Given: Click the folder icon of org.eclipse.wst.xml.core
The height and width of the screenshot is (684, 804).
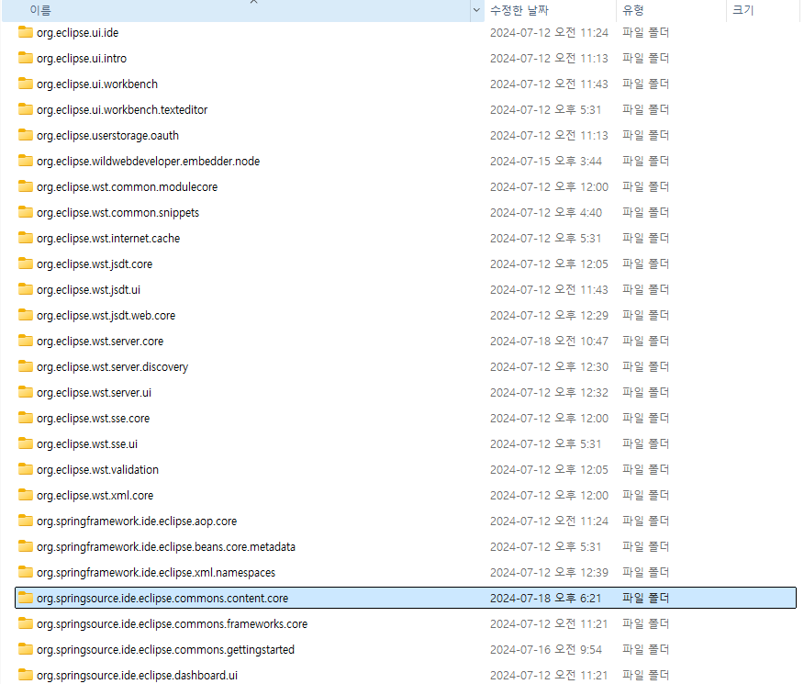Looking at the screenshot, I should coord(26,495).
